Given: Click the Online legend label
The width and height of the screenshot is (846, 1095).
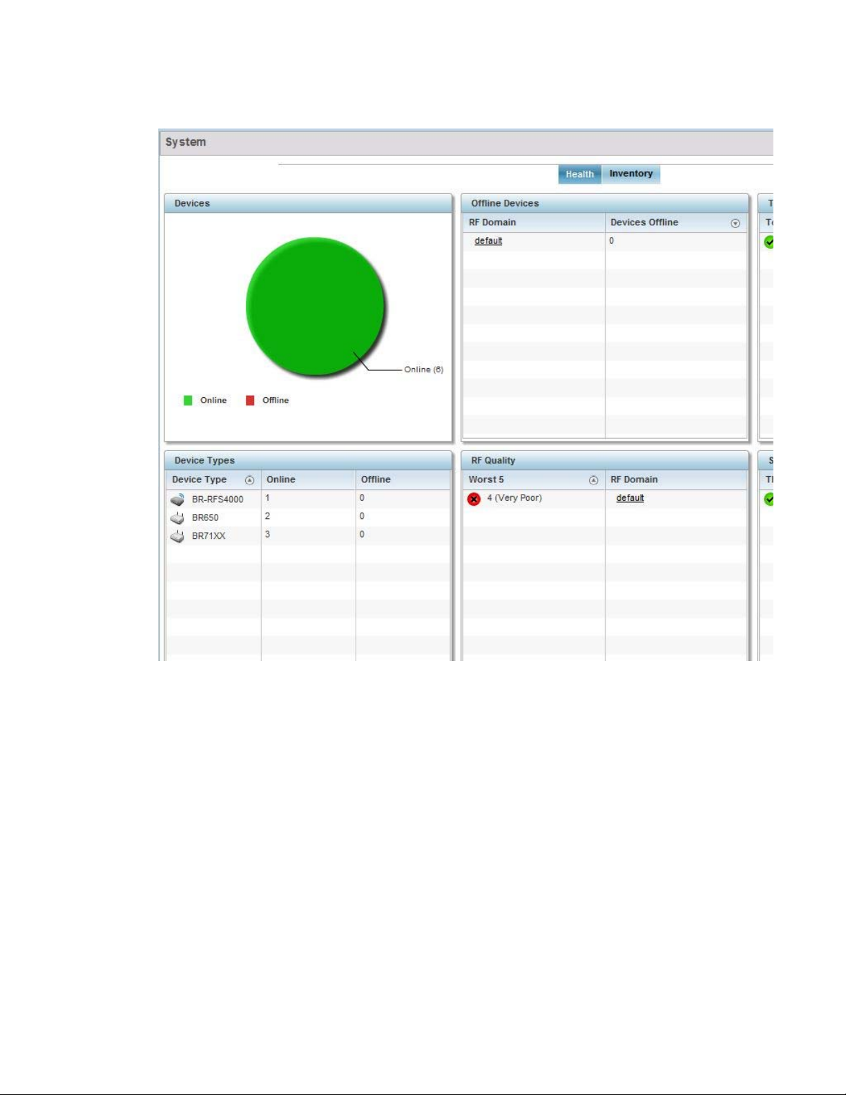Looking at the screenshot, I should [213, 400].
